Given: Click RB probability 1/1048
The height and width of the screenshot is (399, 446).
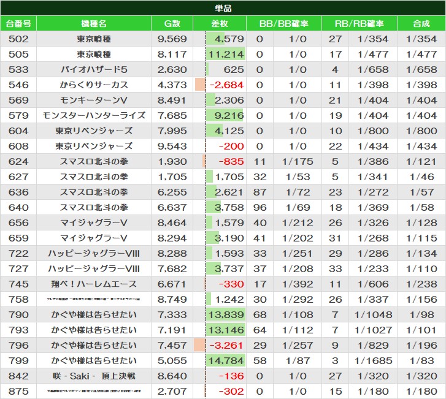Looking at the screenshot, I should [373, 315].
